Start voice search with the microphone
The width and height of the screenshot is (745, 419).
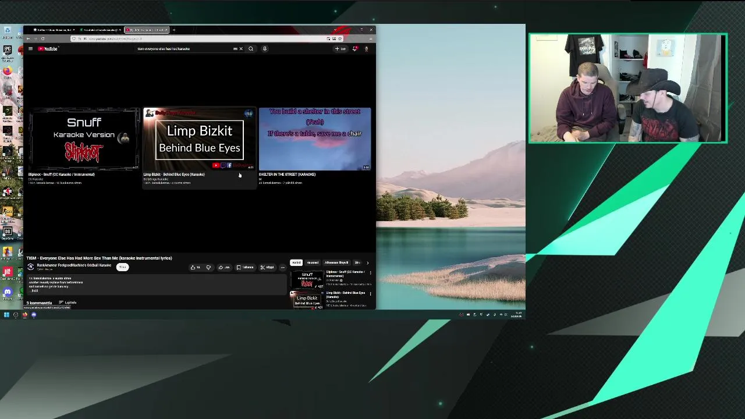(264, 49)
